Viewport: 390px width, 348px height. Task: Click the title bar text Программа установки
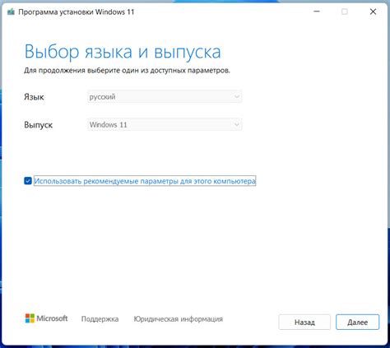(x=56, y=12)
